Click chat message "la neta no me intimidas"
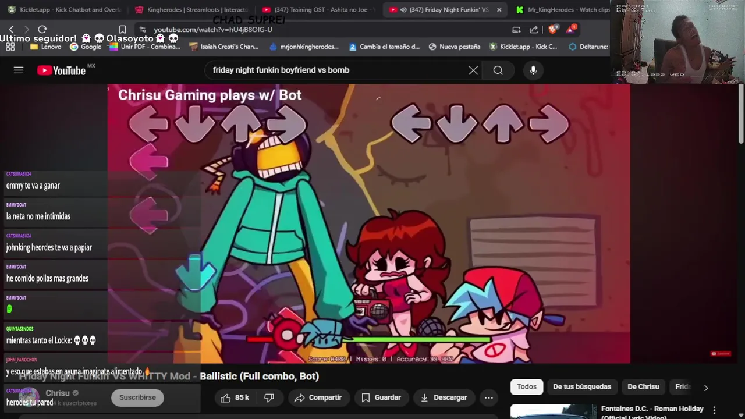Viewport: 745px width, 419px height. pyautogui.click(x=38, y=216)
